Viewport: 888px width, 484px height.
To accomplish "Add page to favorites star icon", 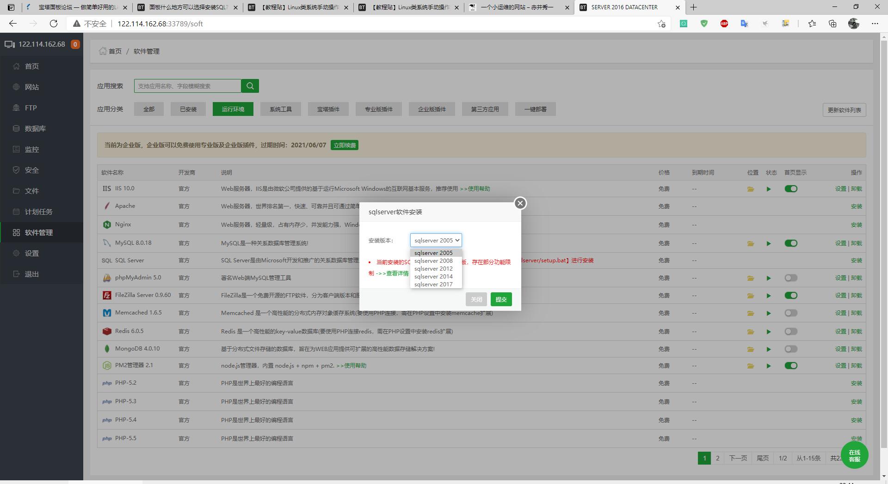I will tap(661, 24).
